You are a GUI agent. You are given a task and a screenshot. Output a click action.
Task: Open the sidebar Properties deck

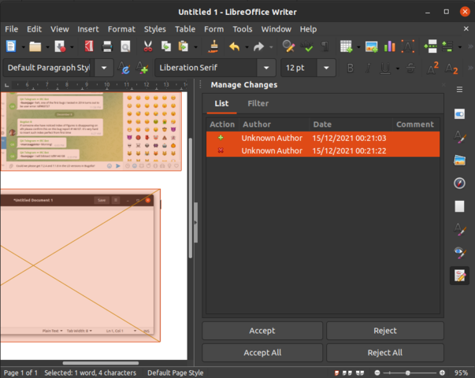coord(459,114)
